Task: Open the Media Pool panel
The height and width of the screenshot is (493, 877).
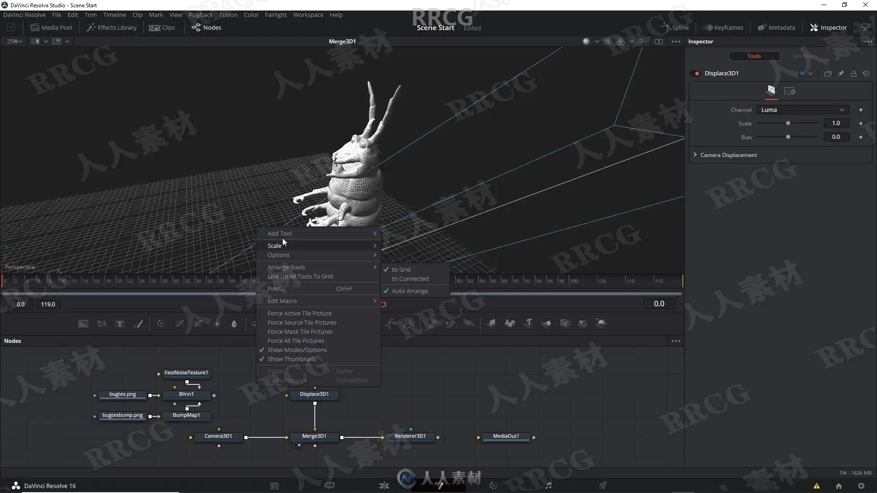Action: 51,27
